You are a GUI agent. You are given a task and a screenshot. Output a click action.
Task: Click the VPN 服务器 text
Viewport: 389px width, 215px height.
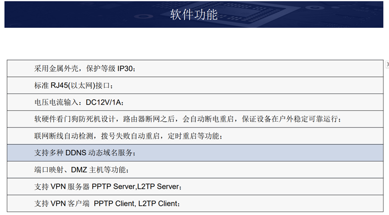tap(71, 186)
